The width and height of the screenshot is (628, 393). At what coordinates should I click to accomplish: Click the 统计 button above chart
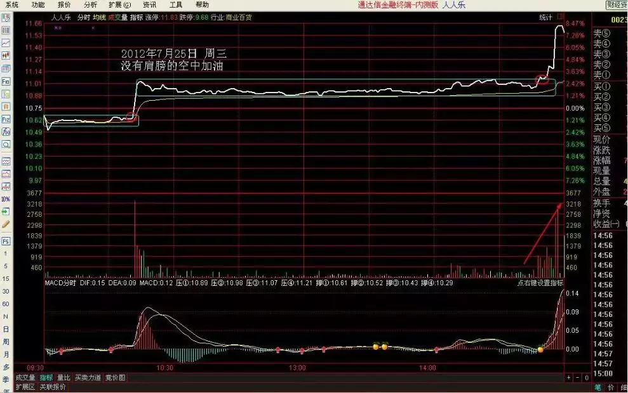pos(545,17)
